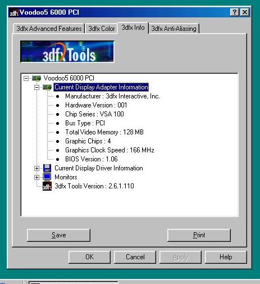
Task: Click the 3dfx icon in title bar
Action: point(14,13)
